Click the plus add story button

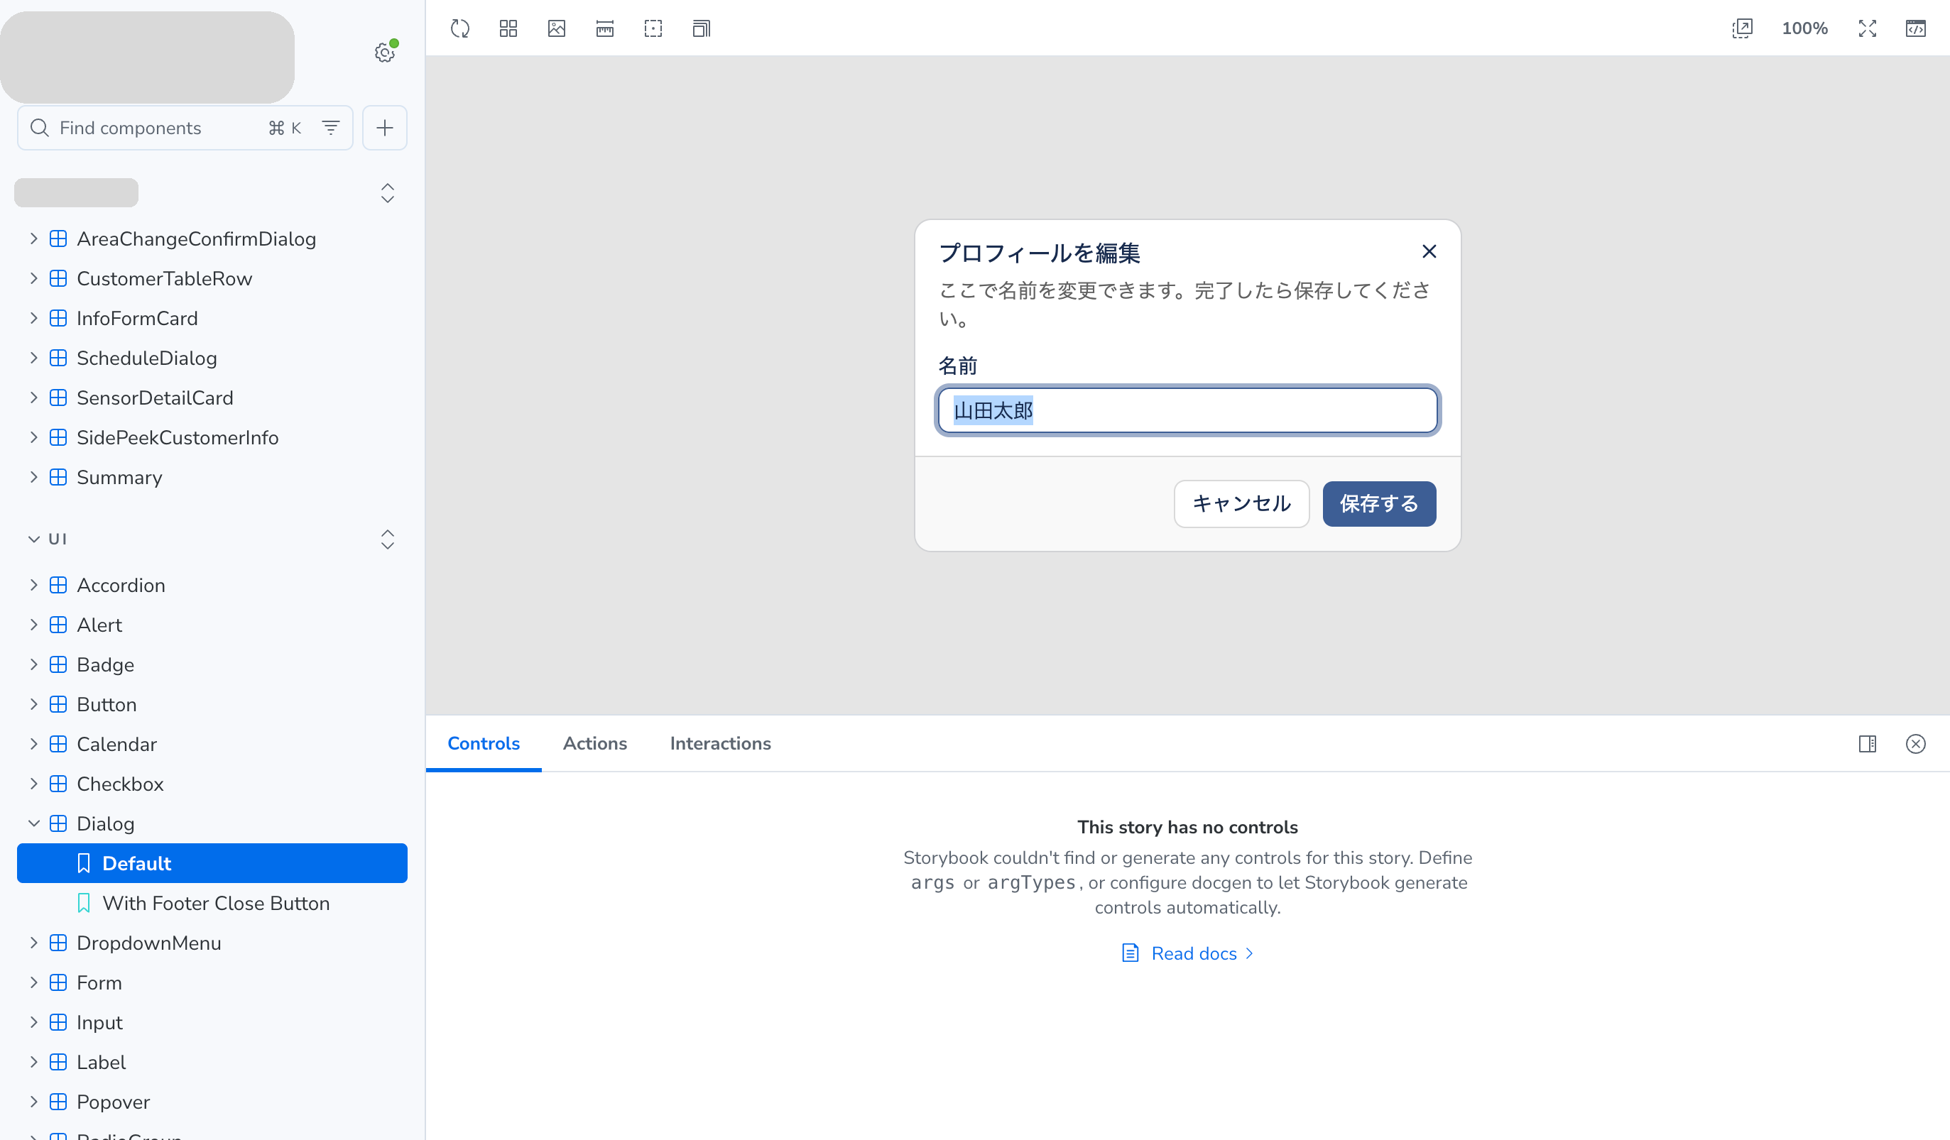coord(385,128)
